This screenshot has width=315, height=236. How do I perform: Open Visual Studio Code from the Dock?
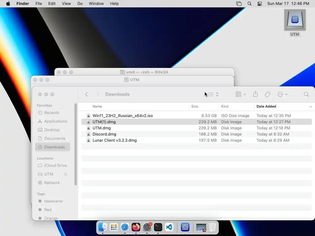coord(169,227)
